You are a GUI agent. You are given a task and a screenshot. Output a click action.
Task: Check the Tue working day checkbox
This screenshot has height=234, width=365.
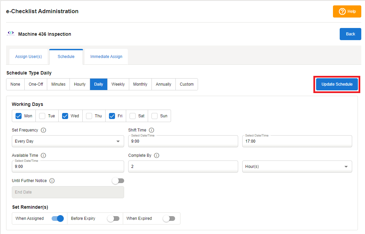pyautogui.click(x=42, y=116)
